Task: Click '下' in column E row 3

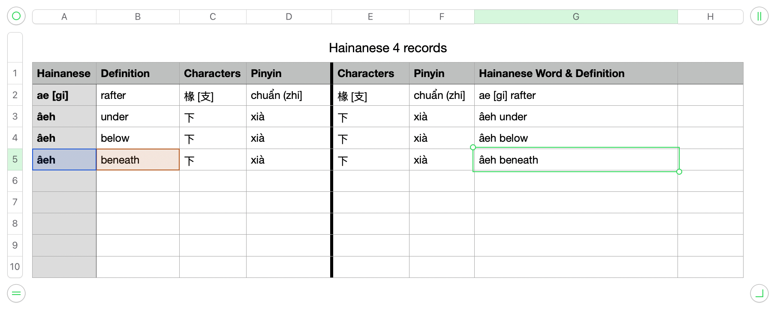Action: click(x=371, y=116)
